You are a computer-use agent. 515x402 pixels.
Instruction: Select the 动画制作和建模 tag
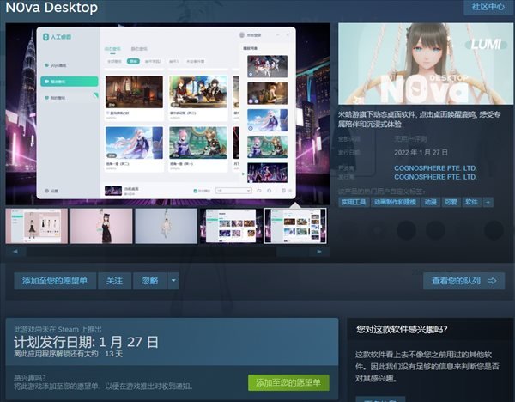click(395, 202)
